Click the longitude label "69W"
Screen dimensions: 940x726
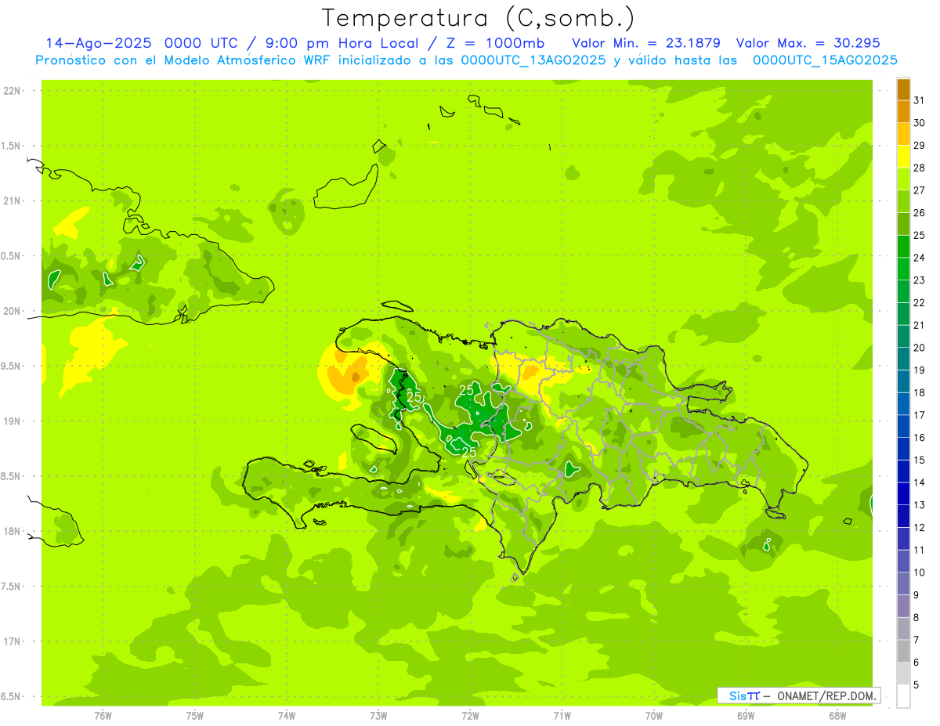[746, 715]
